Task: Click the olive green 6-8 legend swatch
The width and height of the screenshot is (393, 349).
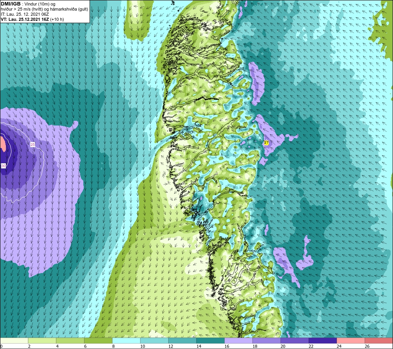Action: click(x=98, y=340)
